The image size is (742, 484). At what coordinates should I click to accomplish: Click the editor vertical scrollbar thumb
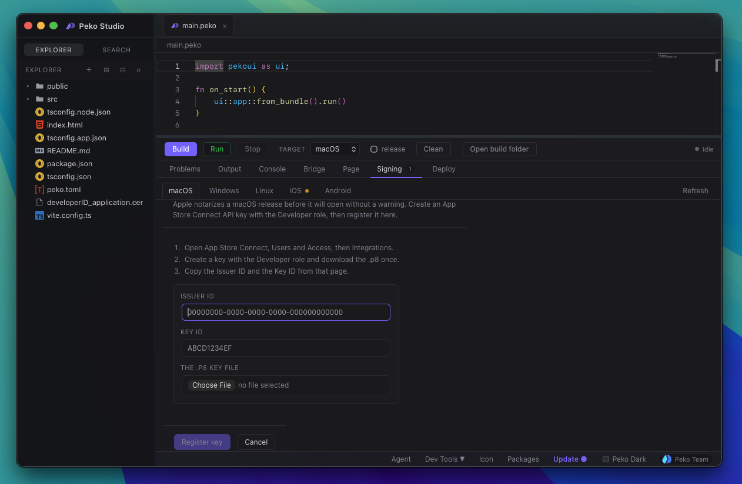(717, 66)
